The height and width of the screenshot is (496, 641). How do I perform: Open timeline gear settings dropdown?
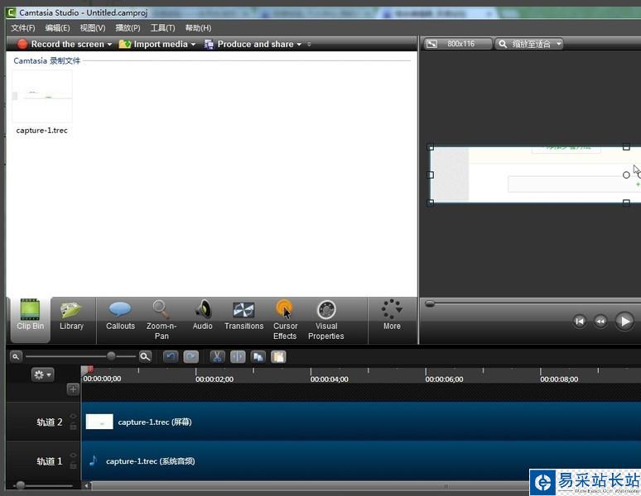pos(42,374)
